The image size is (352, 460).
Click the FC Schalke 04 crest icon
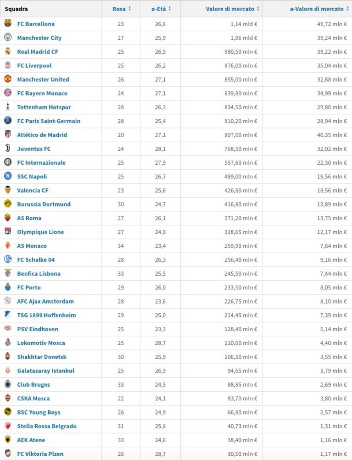[x=8, y=259]
